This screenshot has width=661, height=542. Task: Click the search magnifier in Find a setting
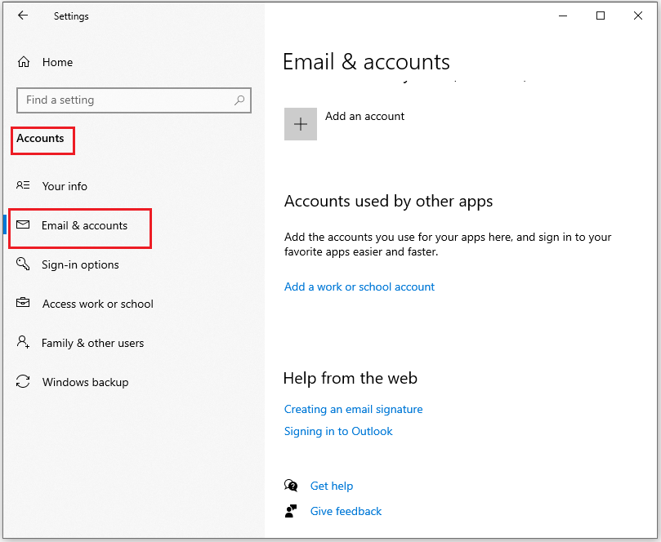[239, 100]
